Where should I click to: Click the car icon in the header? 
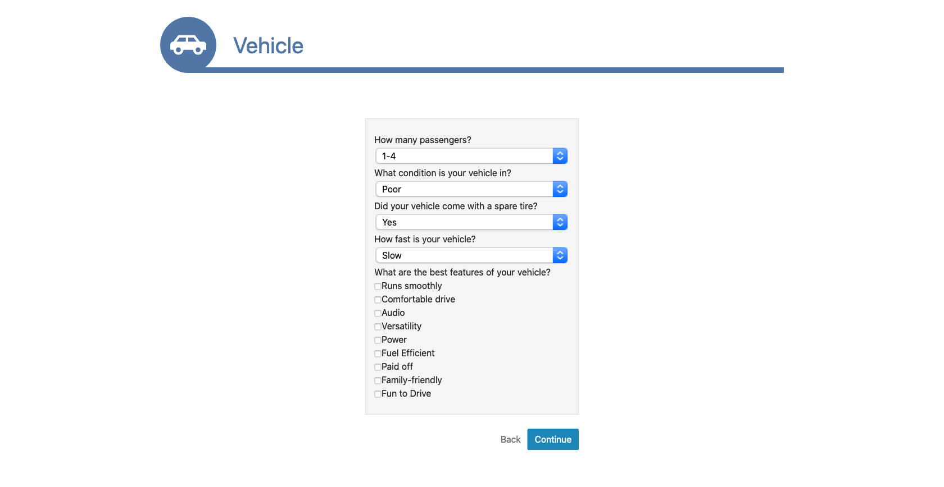point(188,45)
